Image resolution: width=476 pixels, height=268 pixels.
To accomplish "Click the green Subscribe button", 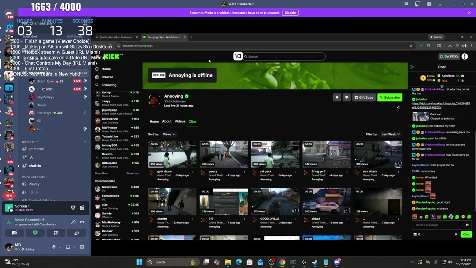I will (390, 98).
